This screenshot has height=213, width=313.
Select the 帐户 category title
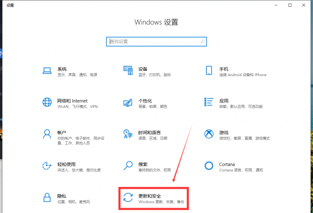coord(62,133)
